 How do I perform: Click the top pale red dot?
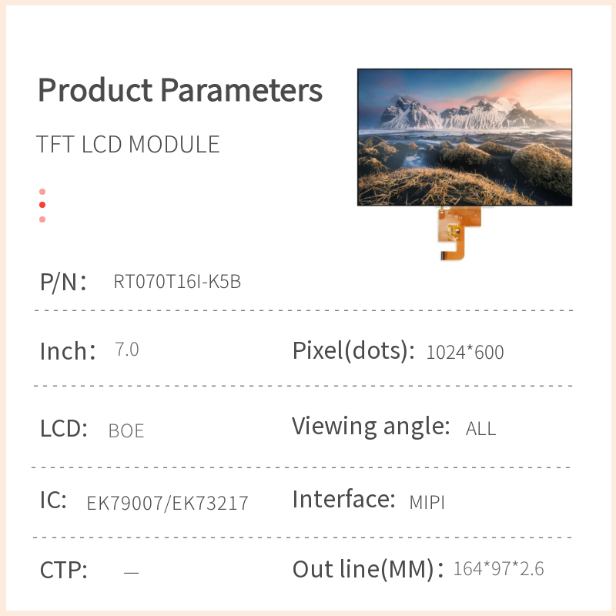pyautogui.click(x=42, y=192)
